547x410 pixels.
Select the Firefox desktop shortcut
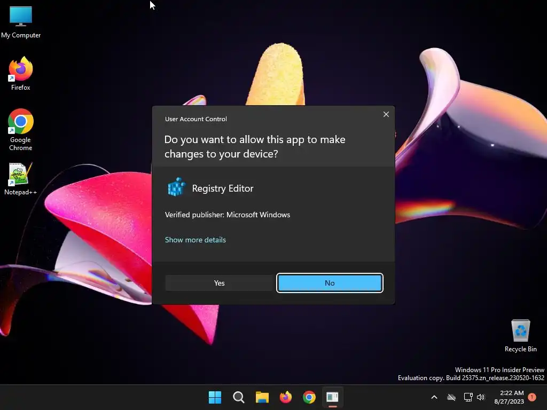pyautogui.click(x=21, y=74)
